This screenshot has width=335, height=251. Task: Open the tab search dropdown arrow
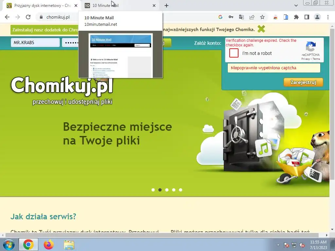296,6
